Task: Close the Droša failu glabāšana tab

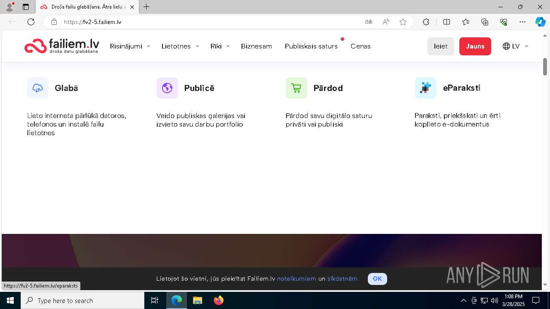Action: (x=132, y=7)
